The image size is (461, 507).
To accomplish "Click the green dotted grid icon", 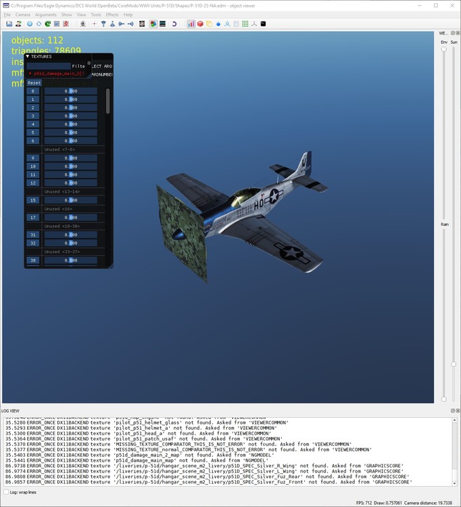I will point(245,24).
